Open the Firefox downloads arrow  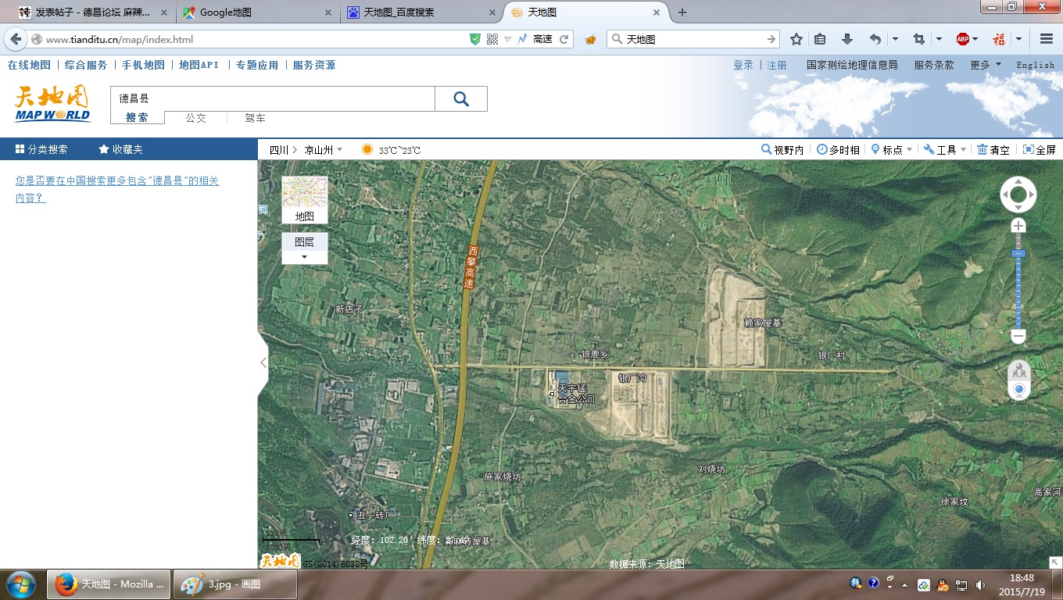[846, 39]
